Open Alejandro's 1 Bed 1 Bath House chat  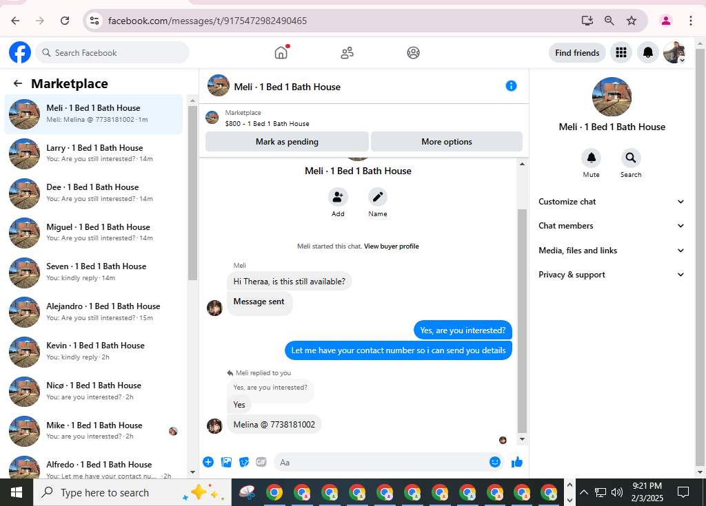[x=94, y=312]
